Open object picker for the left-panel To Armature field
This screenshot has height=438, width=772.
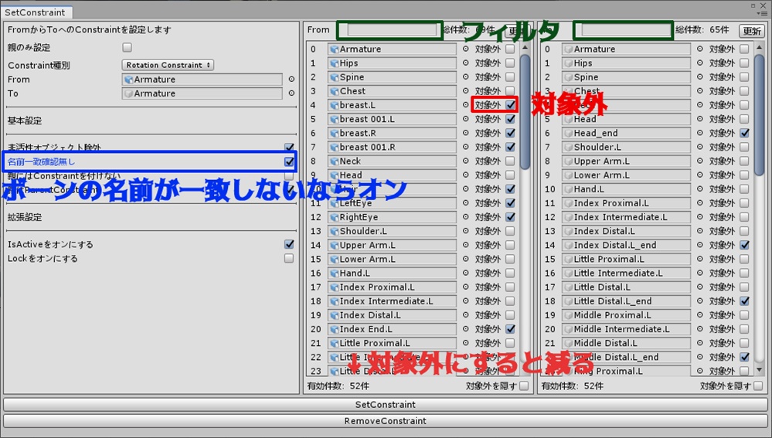click(291, 93)
